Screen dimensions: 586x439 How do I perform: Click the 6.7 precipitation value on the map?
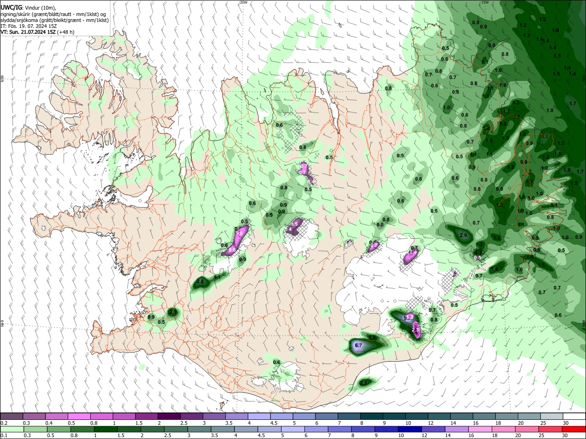[x=358, y=346]
